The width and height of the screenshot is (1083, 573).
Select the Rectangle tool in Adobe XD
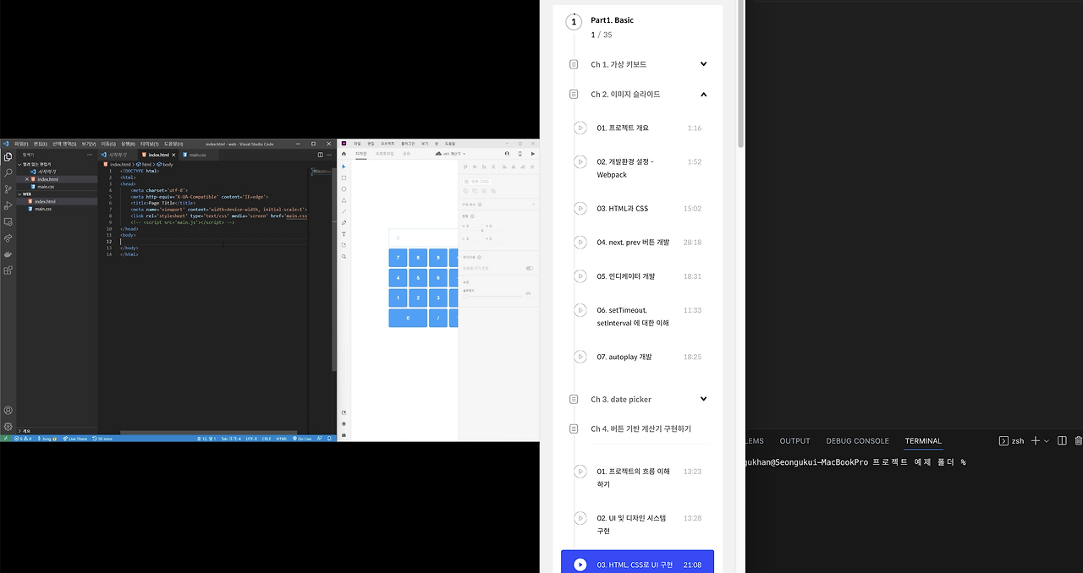(344, 177)
